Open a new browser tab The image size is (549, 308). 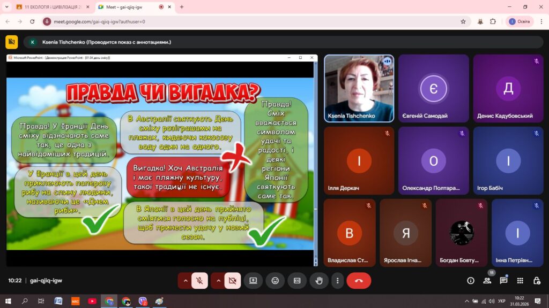182,7
